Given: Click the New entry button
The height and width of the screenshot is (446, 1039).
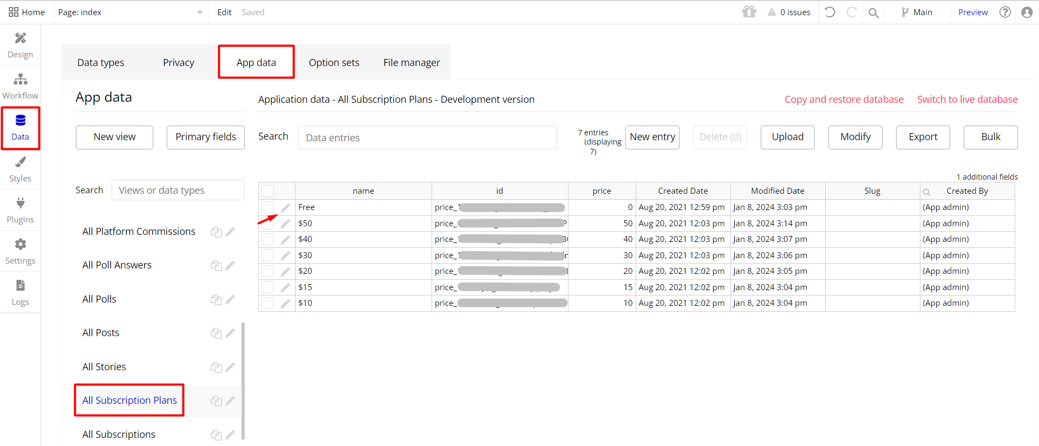Looking at the screenshot, I should pyautogui.click(x=652, y=137).
